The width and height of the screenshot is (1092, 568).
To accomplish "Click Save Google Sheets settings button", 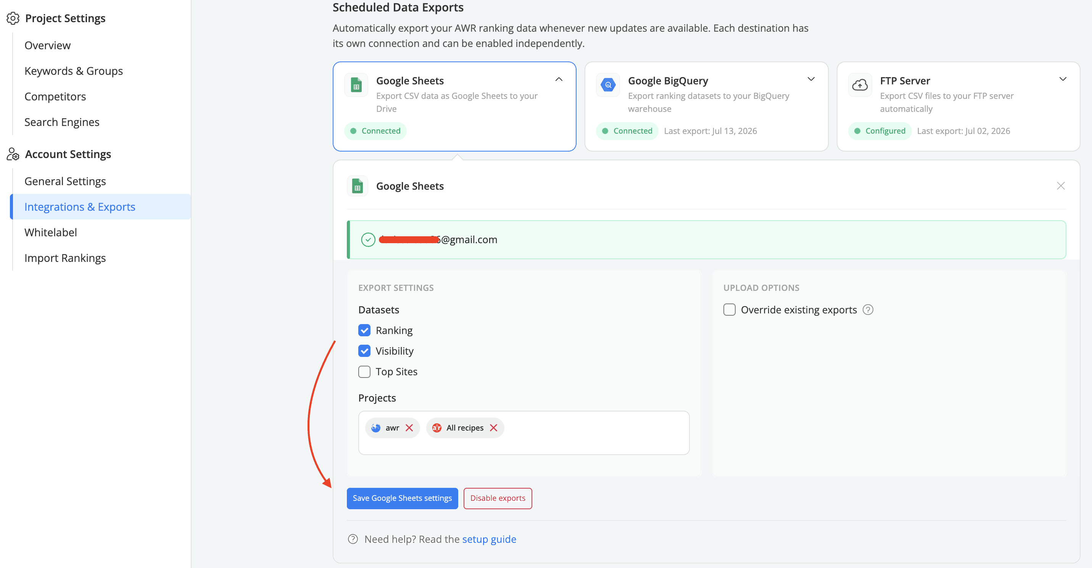I will tap(402, 498).
